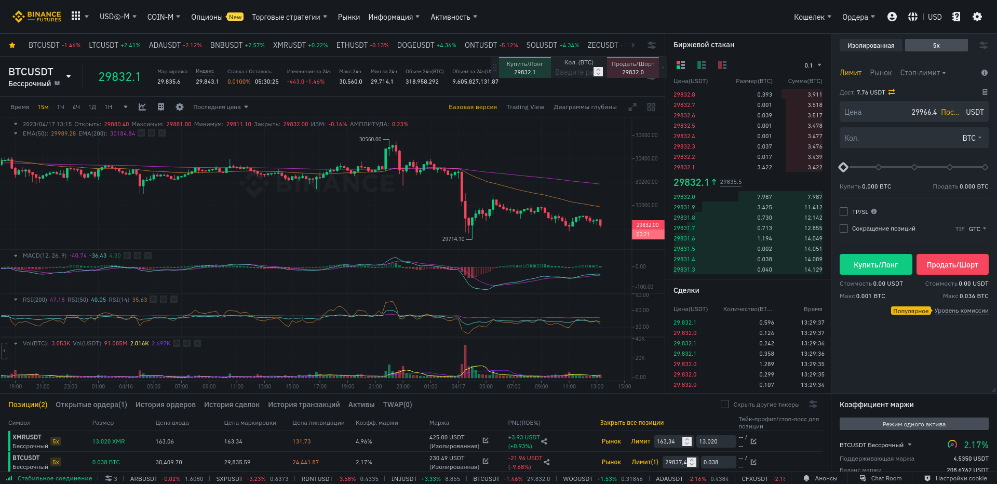The width and height of the screenshot is (997, 484).
Task: Select the Рынок order type tab
Action: pyautogui.click(x=881, y=73)
